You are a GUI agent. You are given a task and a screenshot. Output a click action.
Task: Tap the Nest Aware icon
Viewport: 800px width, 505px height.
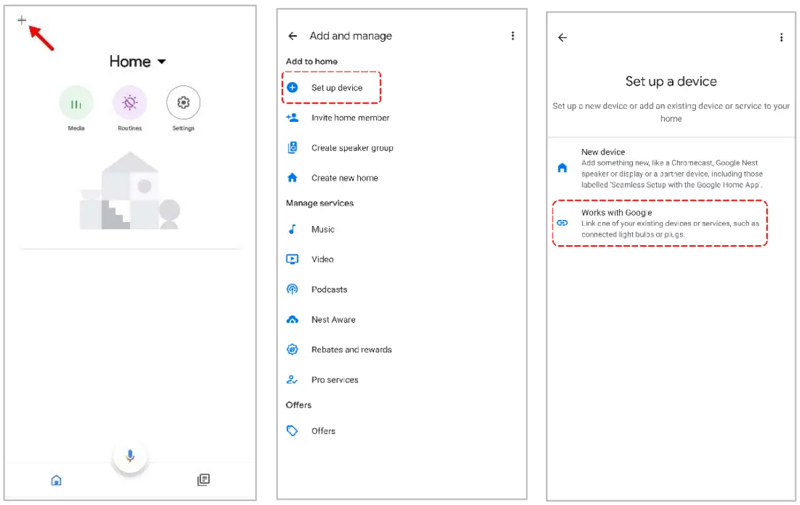point(293,319)
